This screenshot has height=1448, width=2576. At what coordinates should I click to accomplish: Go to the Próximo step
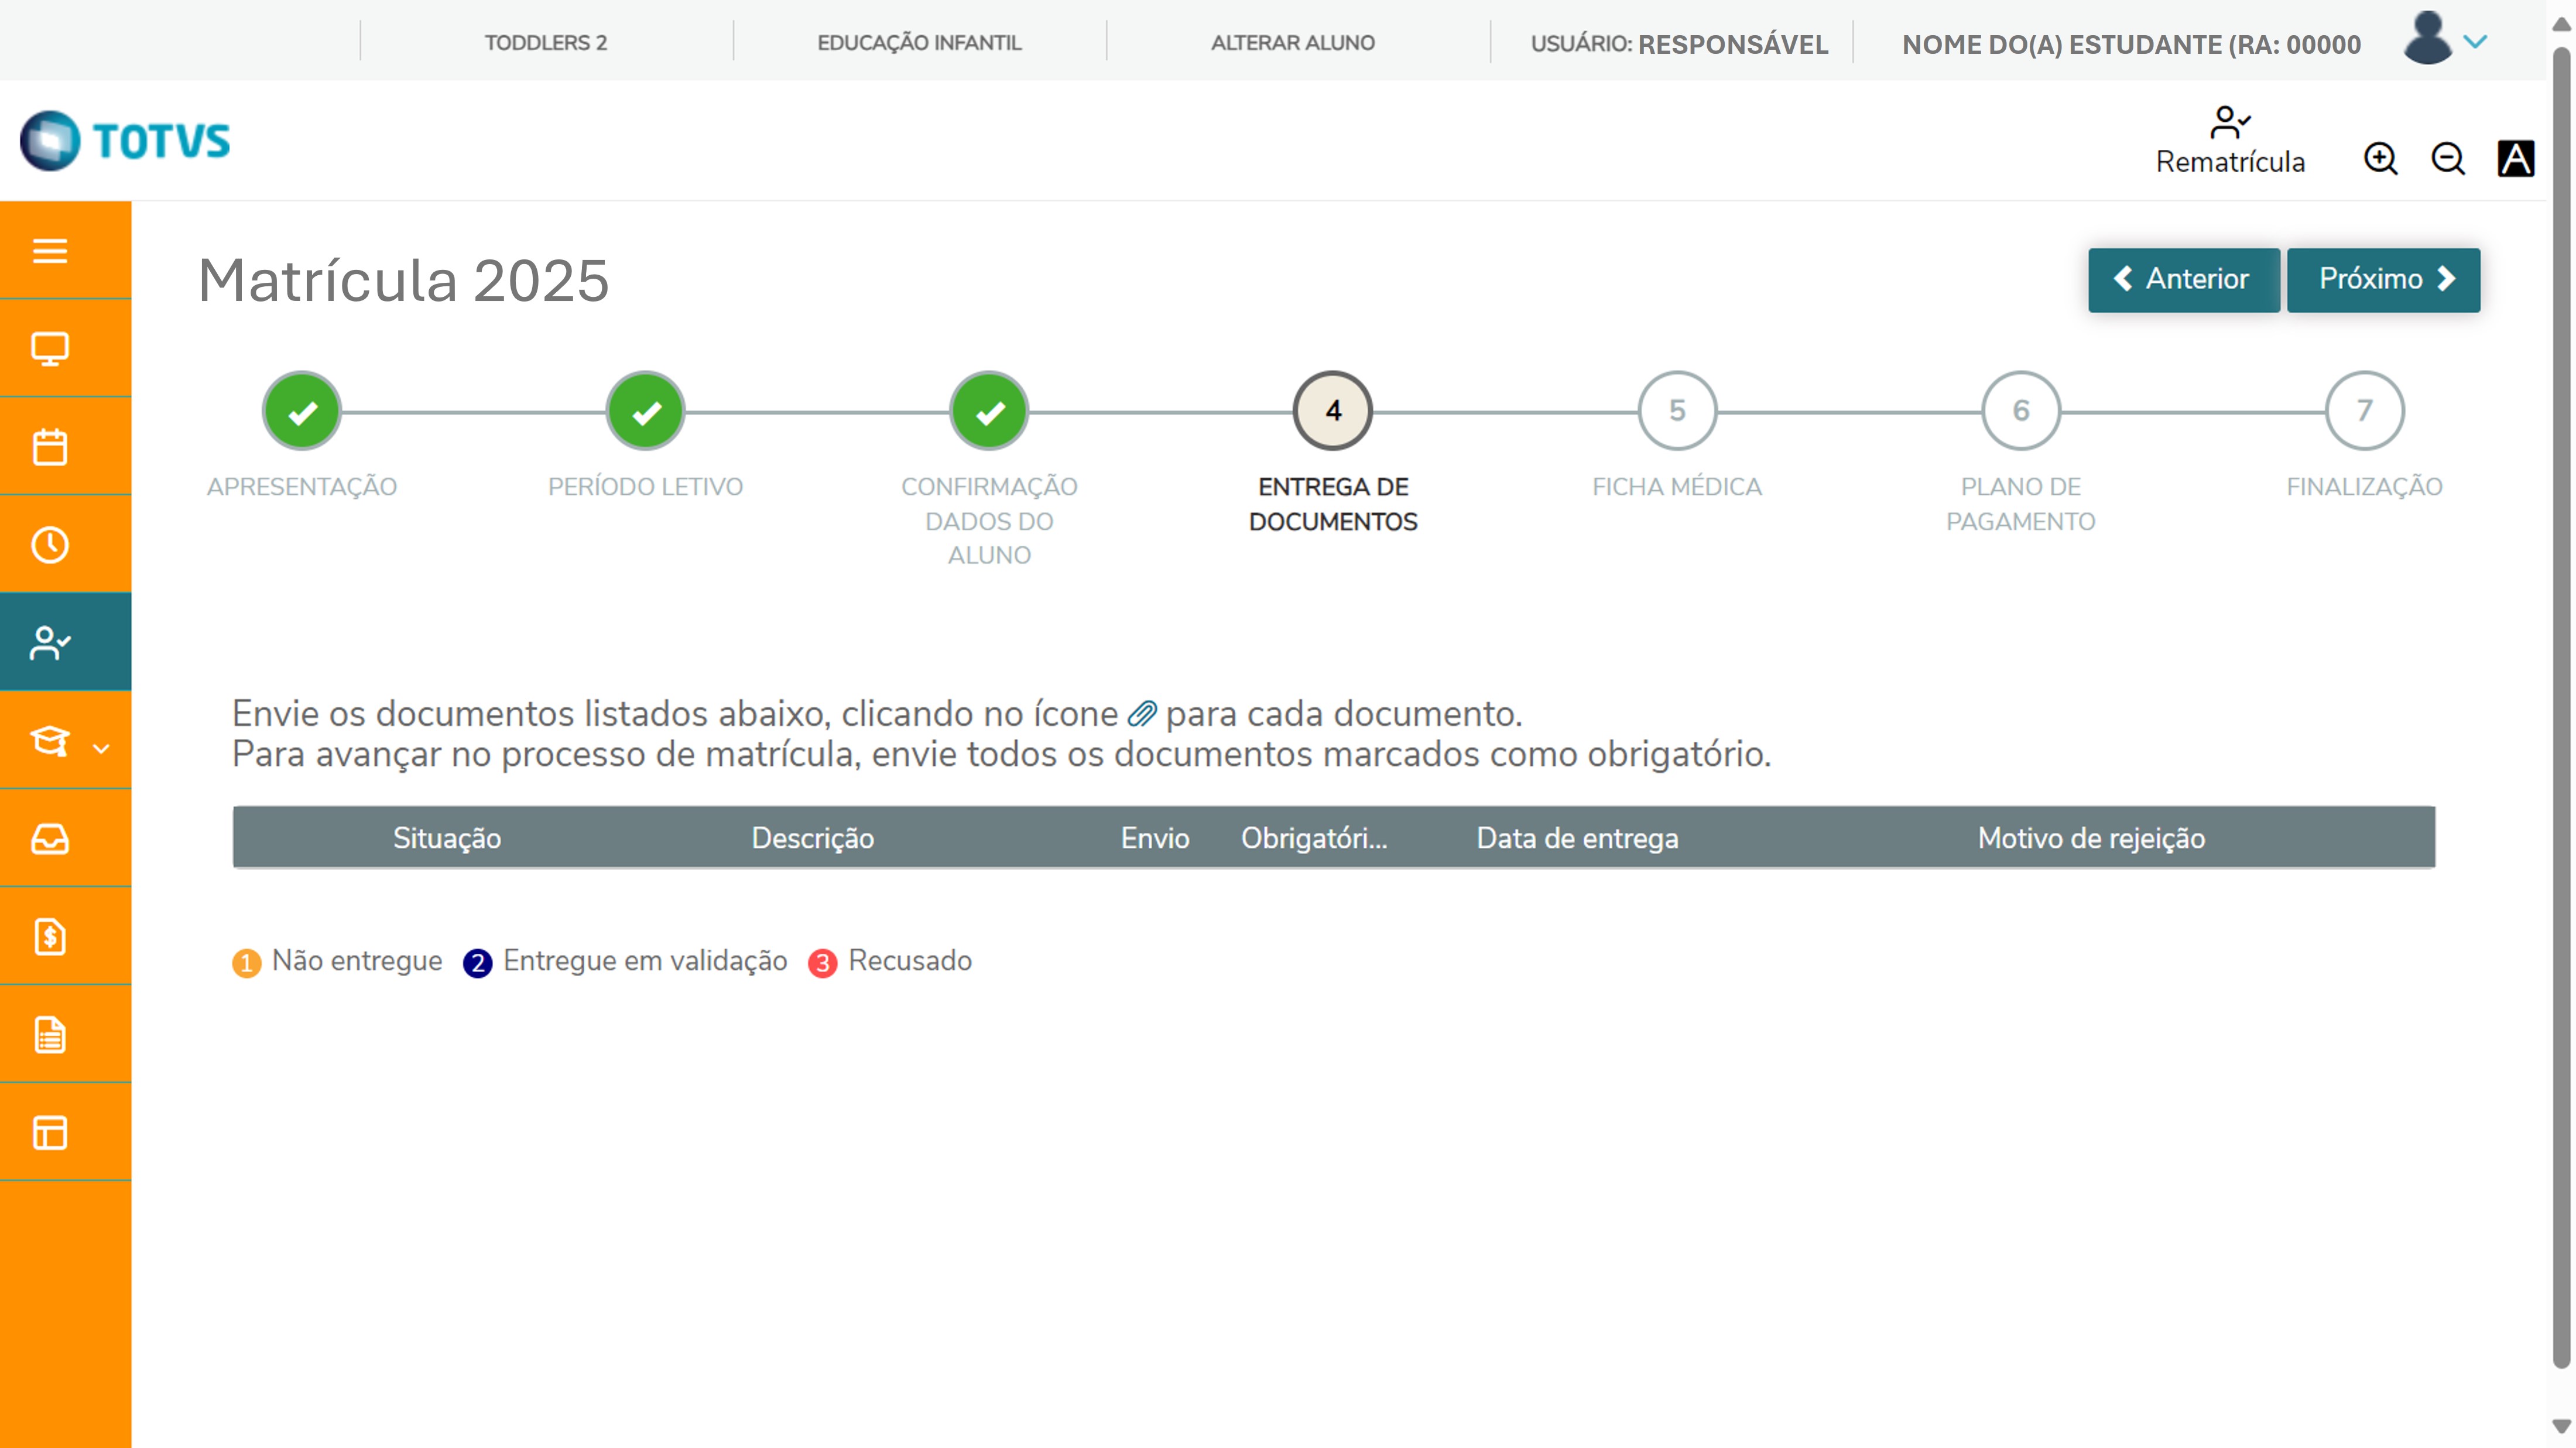pos(2383,279)
